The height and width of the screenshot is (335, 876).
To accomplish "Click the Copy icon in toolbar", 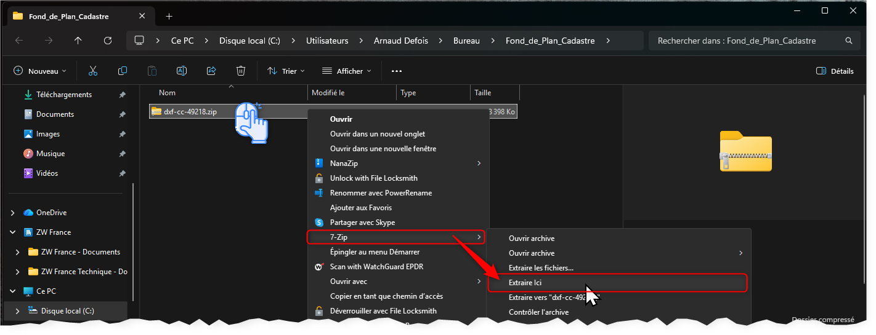I will 123,71.
